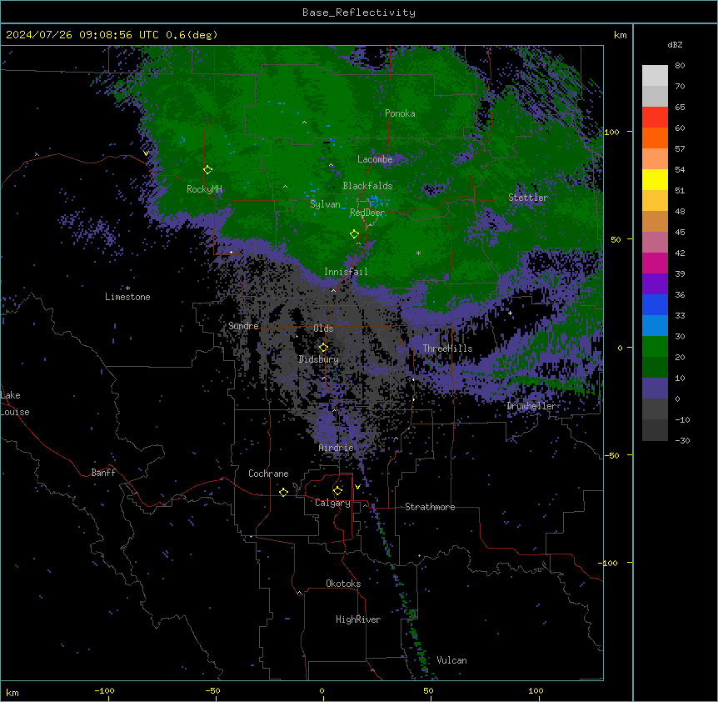Click the Okotoks label

click(343, 584)
